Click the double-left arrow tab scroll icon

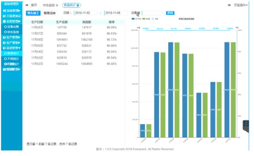(27, 5)
